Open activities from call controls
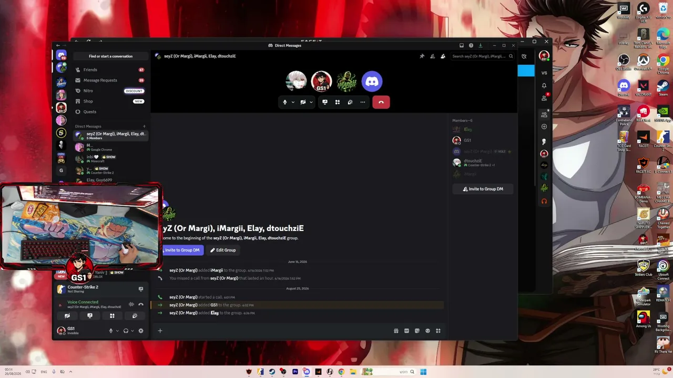Image resolution: width=673 pixels, height=378 pixels. (338, 102)
